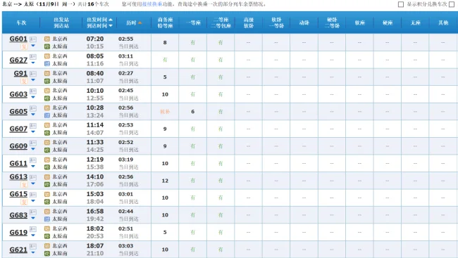Click the blue pass-through station icon in G627 row
The height and width of the screenshot is (258, 458).
point(47,63)
